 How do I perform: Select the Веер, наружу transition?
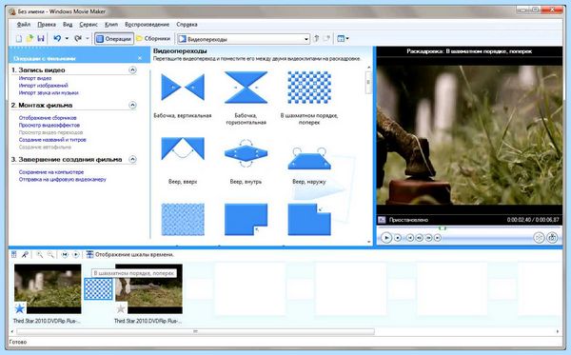pos(309,158)
